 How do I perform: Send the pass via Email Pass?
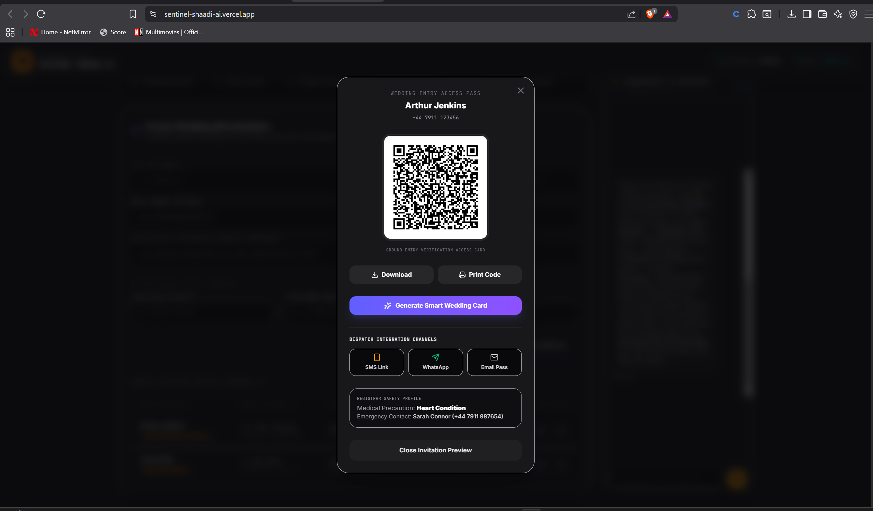[494, 362]
